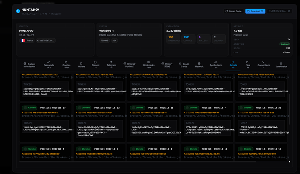Click the horizontal scrollbar below the cards

(138, 162)
